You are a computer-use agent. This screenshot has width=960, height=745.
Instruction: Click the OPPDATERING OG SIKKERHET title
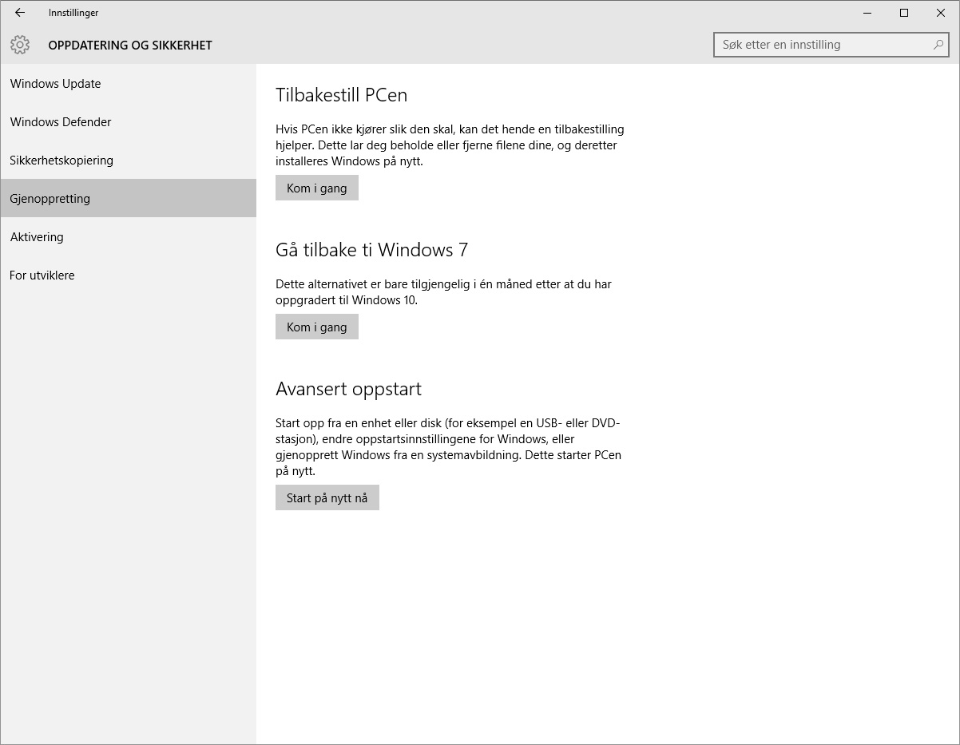pyautogui.click(x=130, y=46)
